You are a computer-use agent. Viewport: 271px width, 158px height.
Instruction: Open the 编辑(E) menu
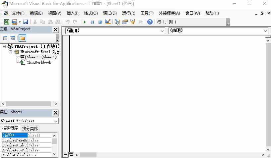tap(36, 13)
